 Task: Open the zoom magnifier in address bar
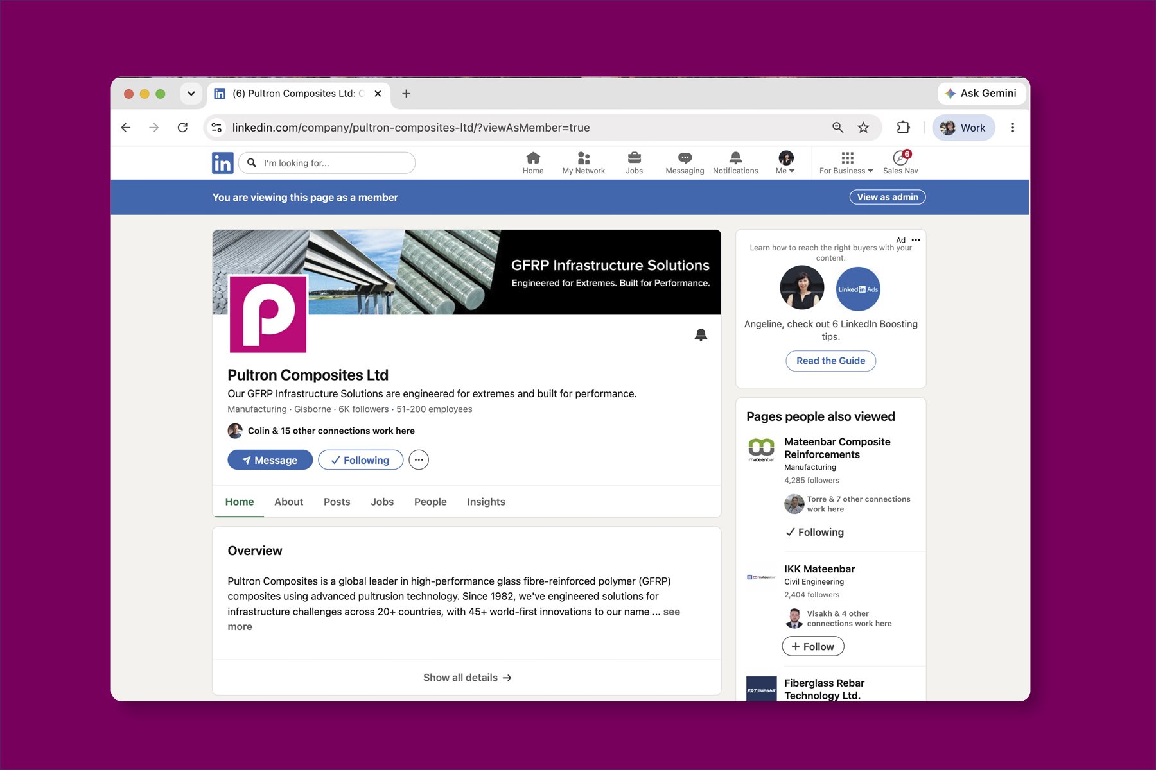838,128
